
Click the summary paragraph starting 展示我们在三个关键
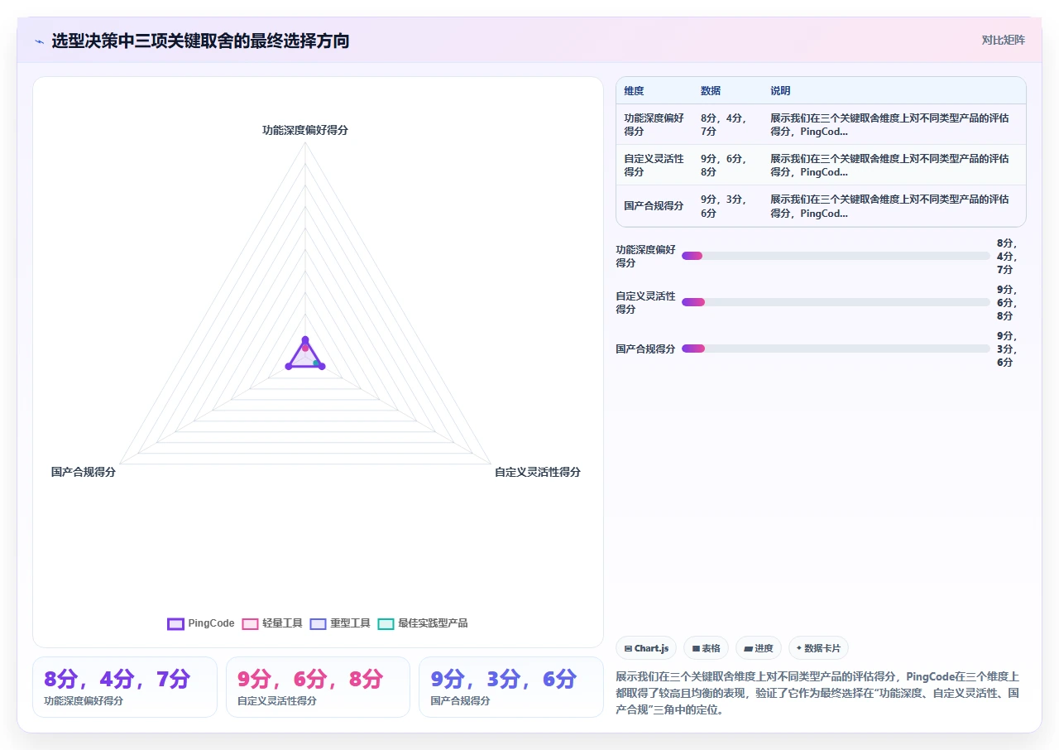[817, 693]
